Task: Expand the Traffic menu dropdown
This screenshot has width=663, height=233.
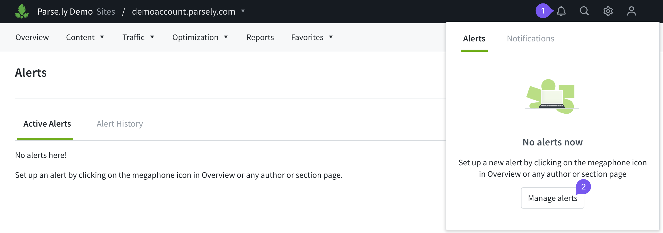Action: click(x=138, y=37)
